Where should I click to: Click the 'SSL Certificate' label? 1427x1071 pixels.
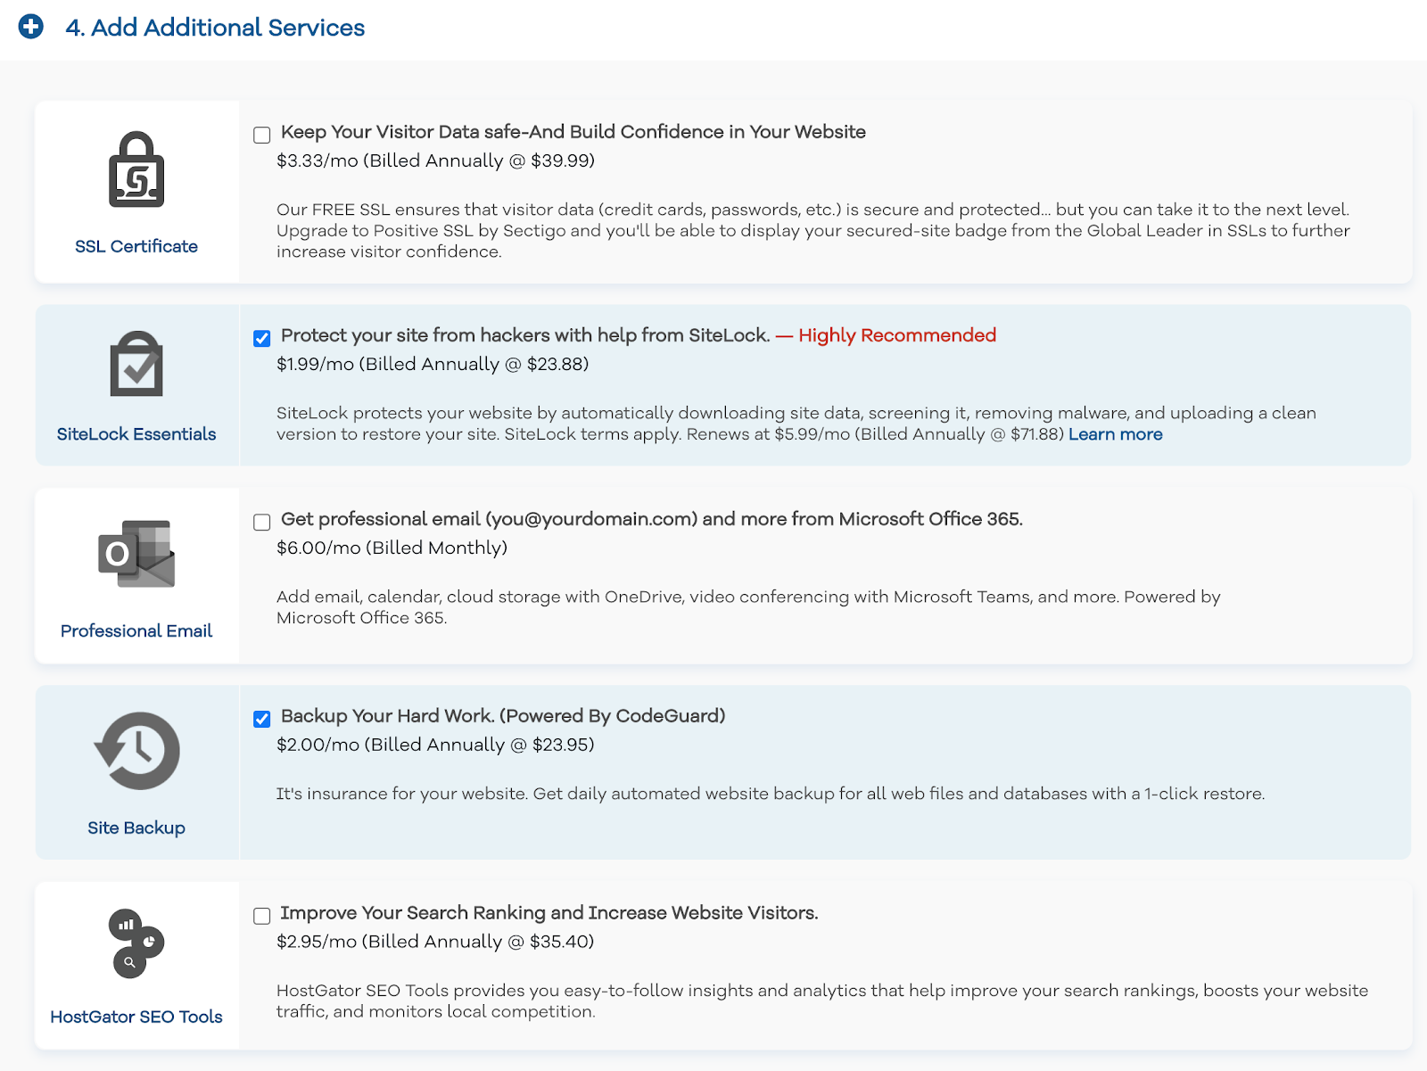point(136,246)
